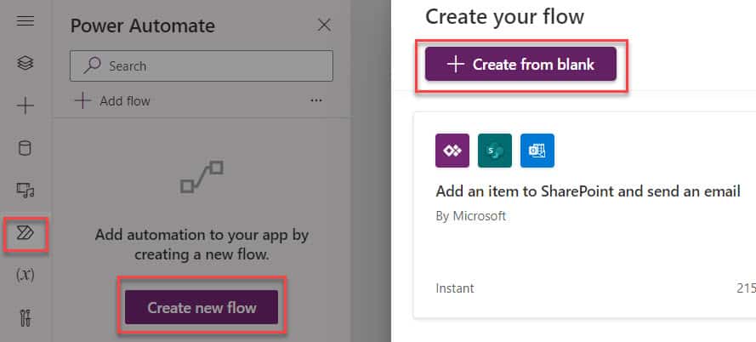Open the Media icon in sidebar

point(25,190)
